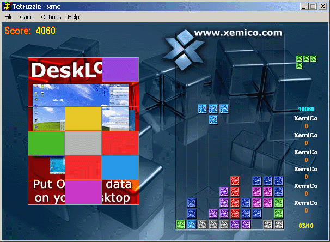The image size is (330, 242).
Task: Click the DeskL title puzzle tile
Action: pyautogui.click(x=65, y=70)
